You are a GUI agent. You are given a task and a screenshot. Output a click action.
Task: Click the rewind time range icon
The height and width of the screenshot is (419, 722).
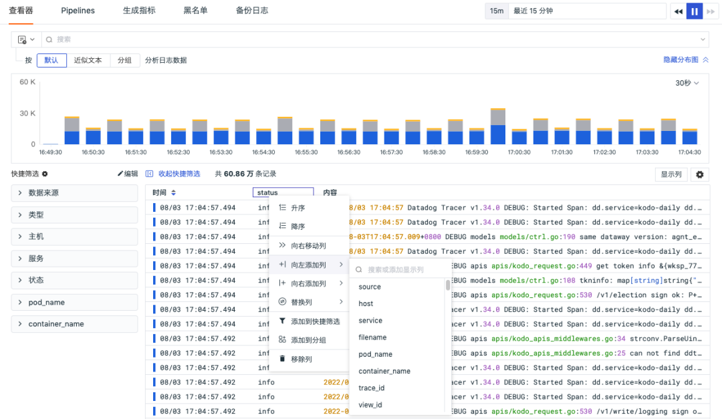[678, 11]
